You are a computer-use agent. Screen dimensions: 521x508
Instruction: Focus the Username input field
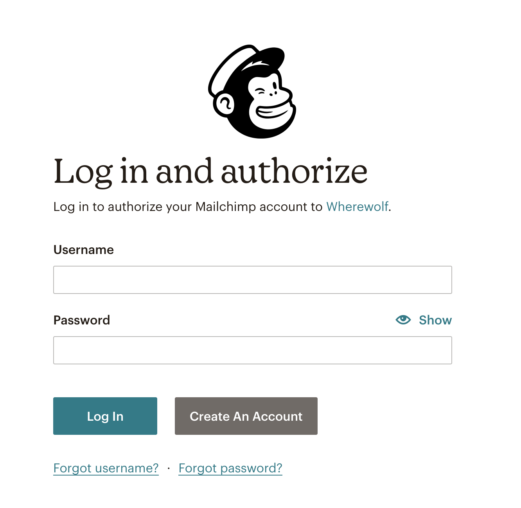tap(253, 280)
